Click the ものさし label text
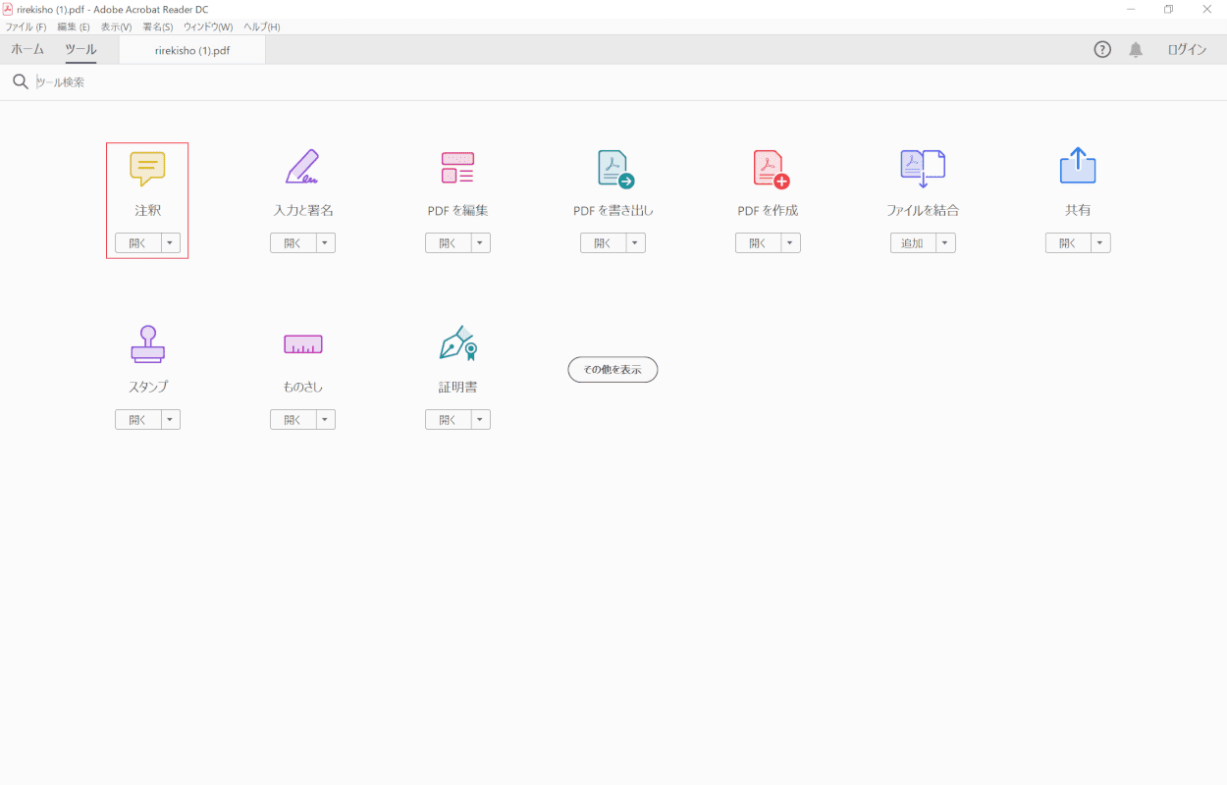 (x=302, y=387)
